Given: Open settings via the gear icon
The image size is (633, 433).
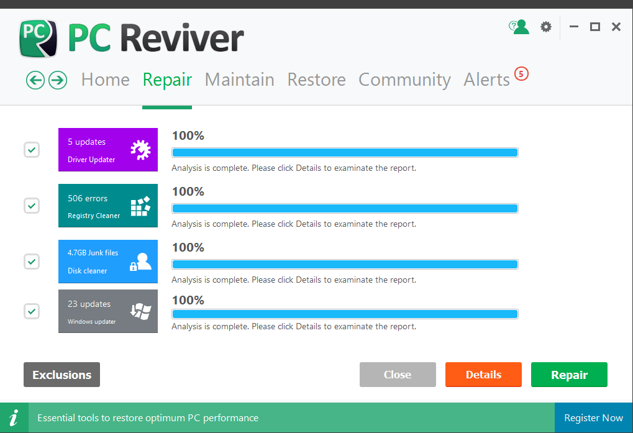Looking at the screenshot, I should pos(546,27).
